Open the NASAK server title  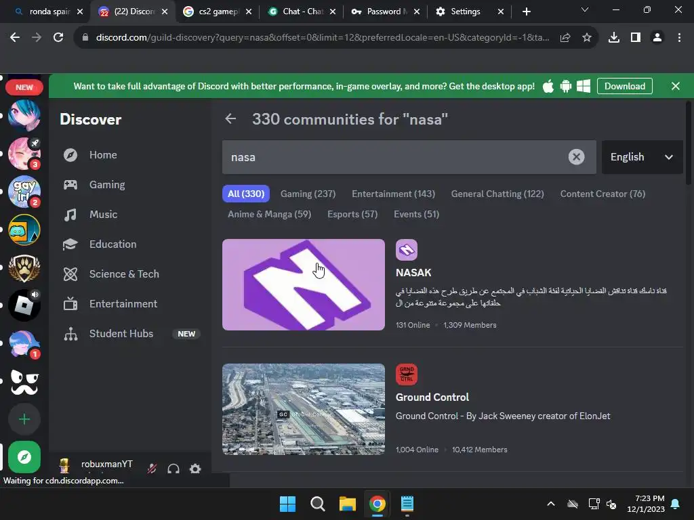pyautogui.click(x=413, y=273)
